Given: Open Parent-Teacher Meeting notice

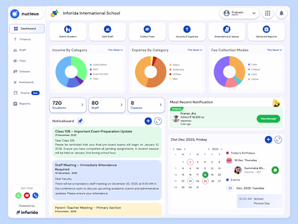Looking at the screenshot, I should pos(107,210).
